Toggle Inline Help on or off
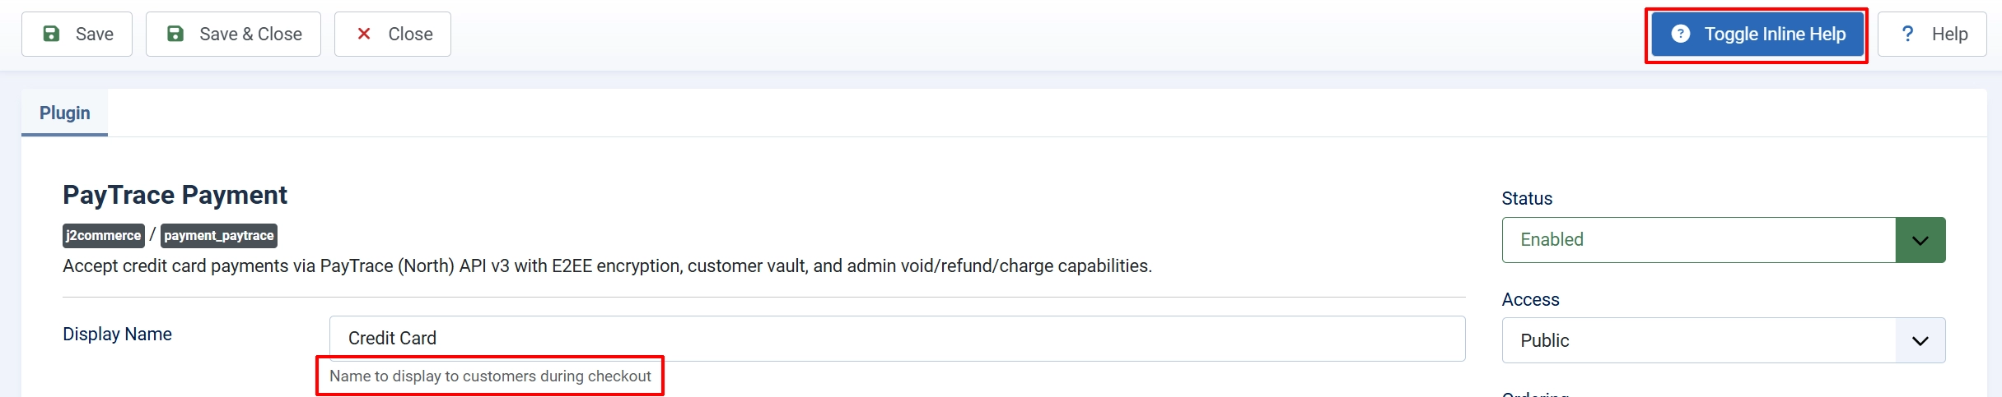 coord(1757,34)
